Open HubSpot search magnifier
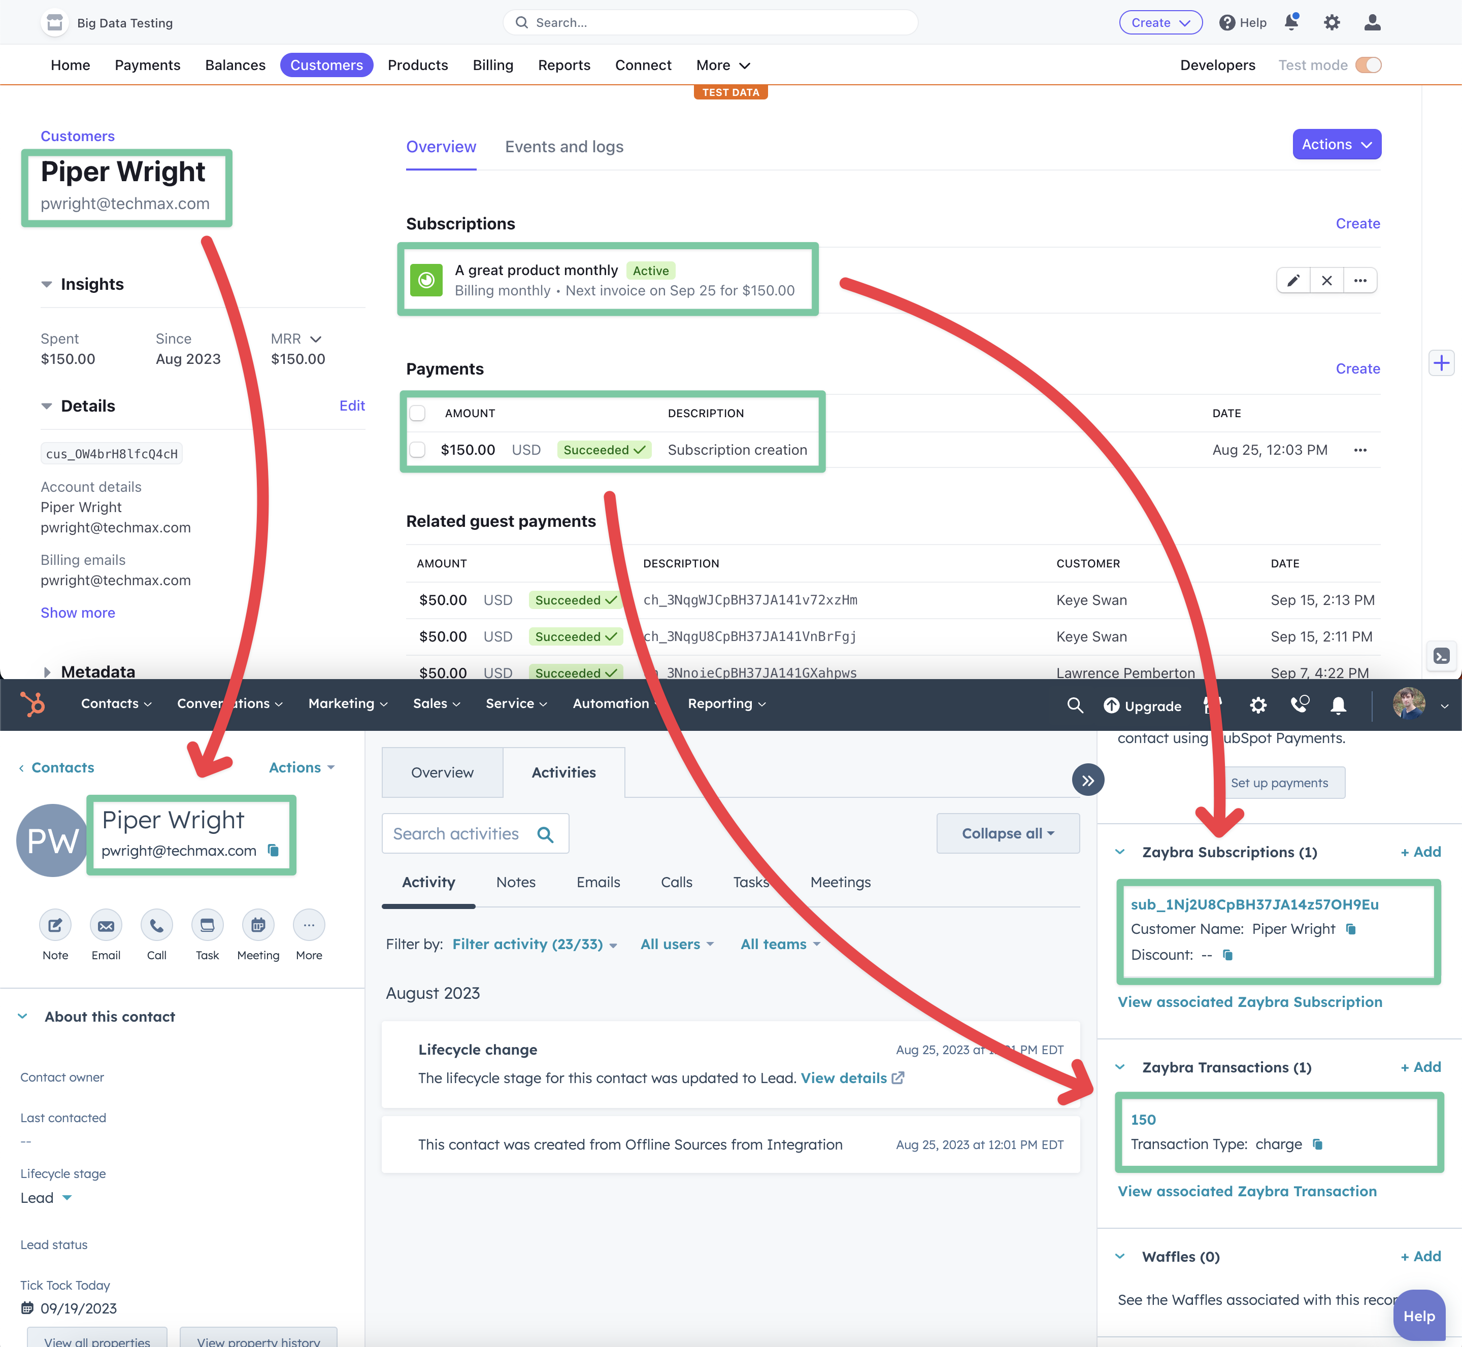This screenshot has height=1347, width=1462. pos(1075,705)
